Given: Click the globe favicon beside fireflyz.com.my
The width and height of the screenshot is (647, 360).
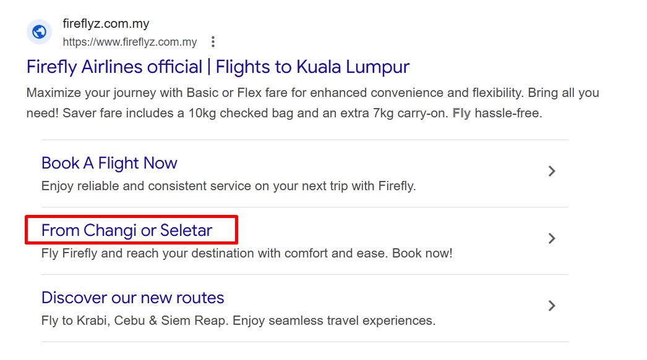Looking at the screenshot, I should coord(39,32).
